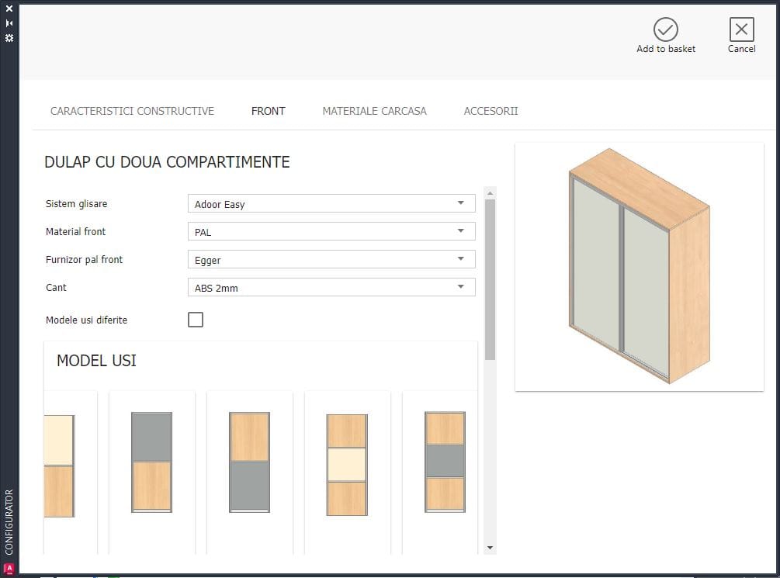The height and width of the screenshot is (578, 780).
Task: Click the auto-hide pin icon on the sidebar
Action: pos(9,22)
